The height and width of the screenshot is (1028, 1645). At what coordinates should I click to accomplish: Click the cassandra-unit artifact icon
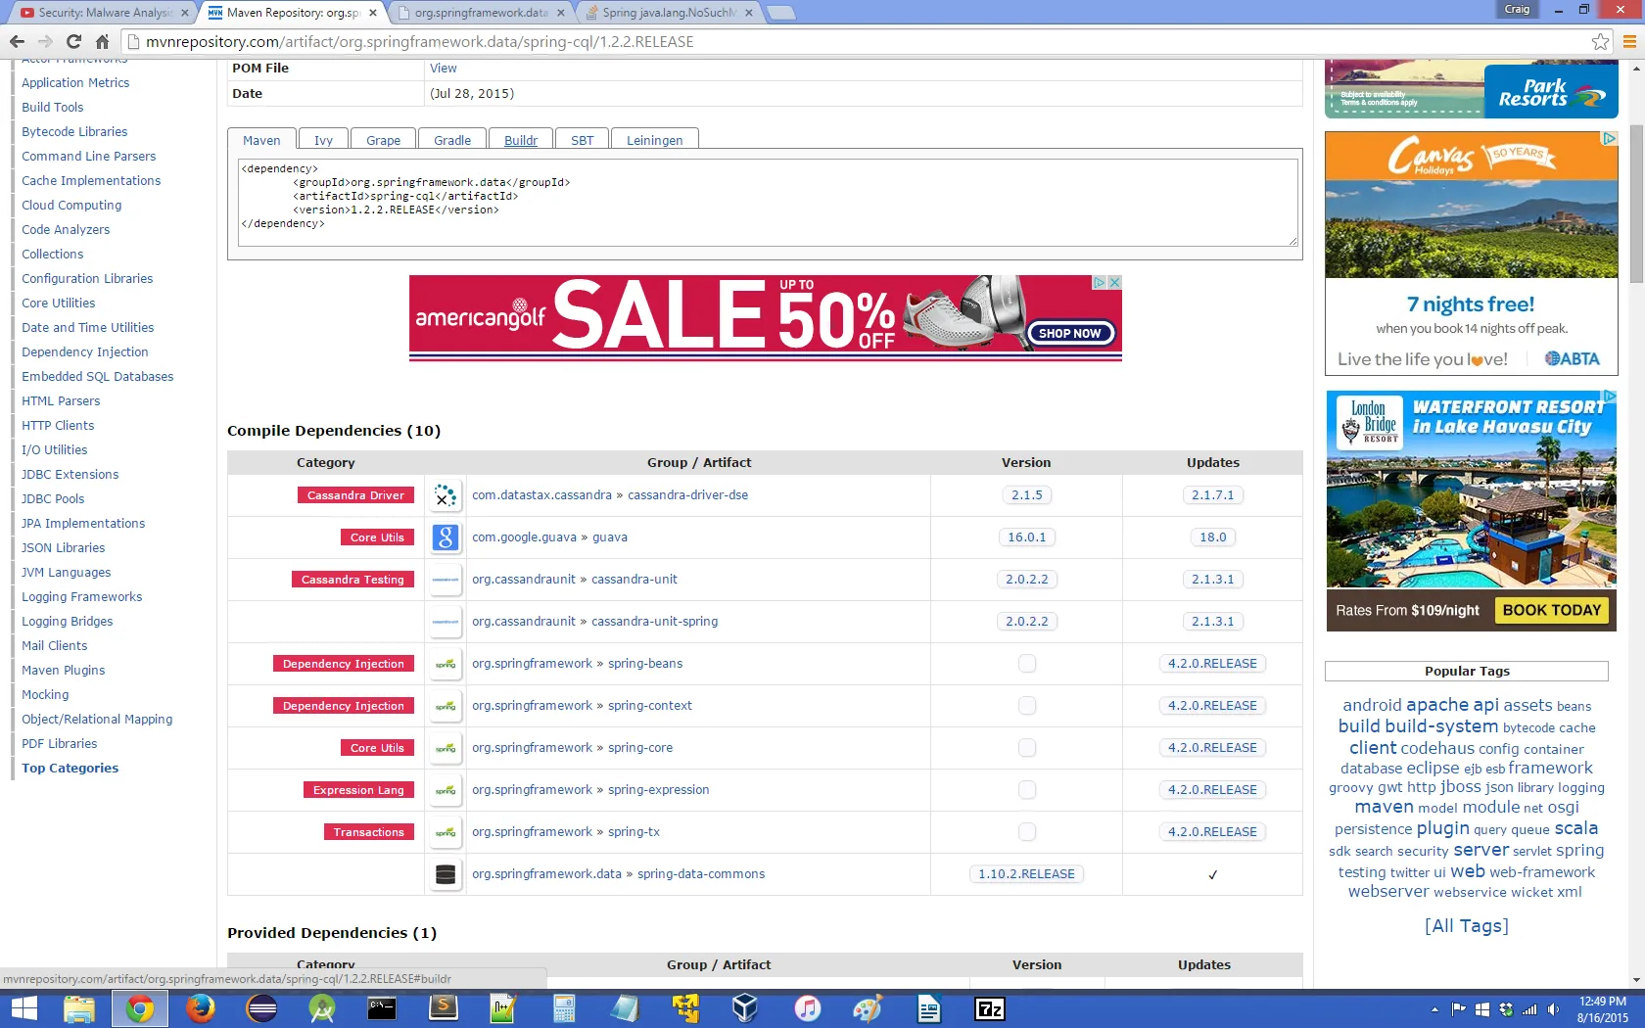pyautogui.click(x=446, y=580)
